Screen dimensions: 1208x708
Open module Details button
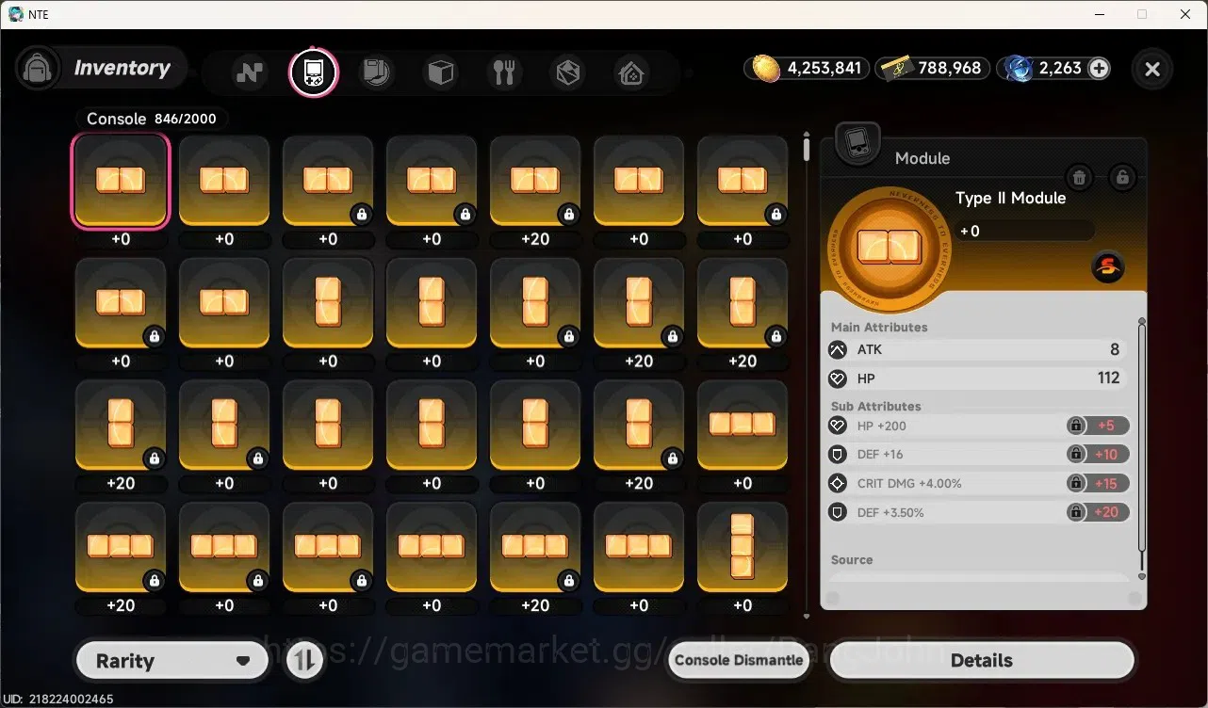982,660
